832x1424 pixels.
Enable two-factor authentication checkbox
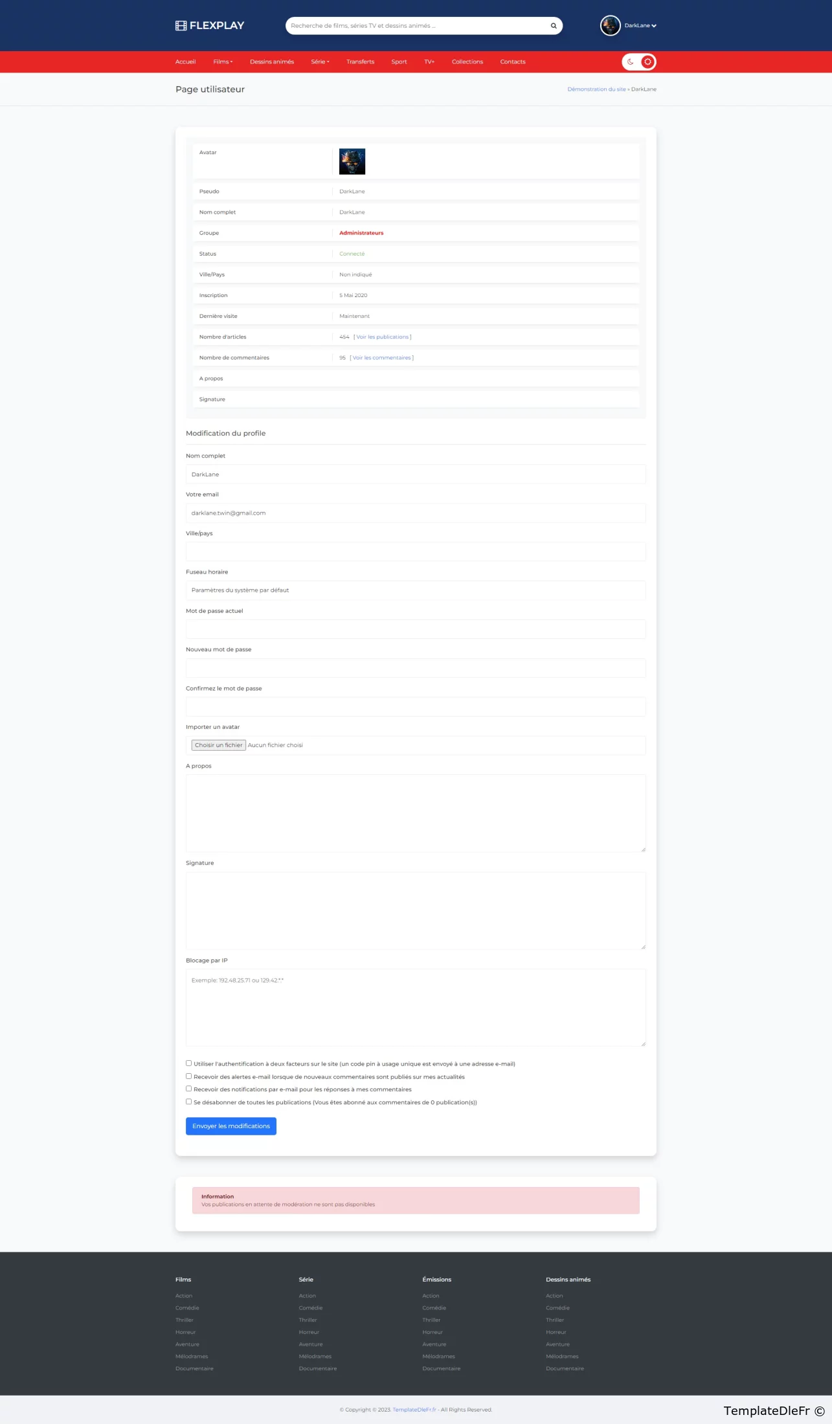pyautogui.click(x=189, y=1063)
